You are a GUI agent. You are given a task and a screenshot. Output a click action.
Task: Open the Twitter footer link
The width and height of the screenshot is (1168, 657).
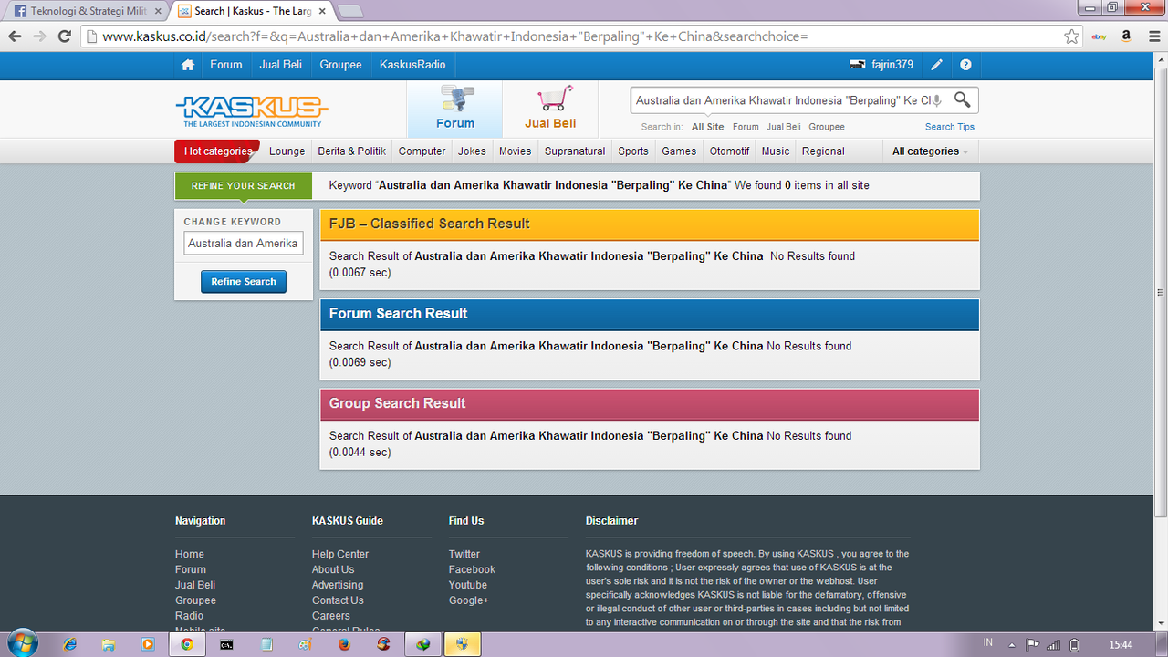tap(464, 554)
